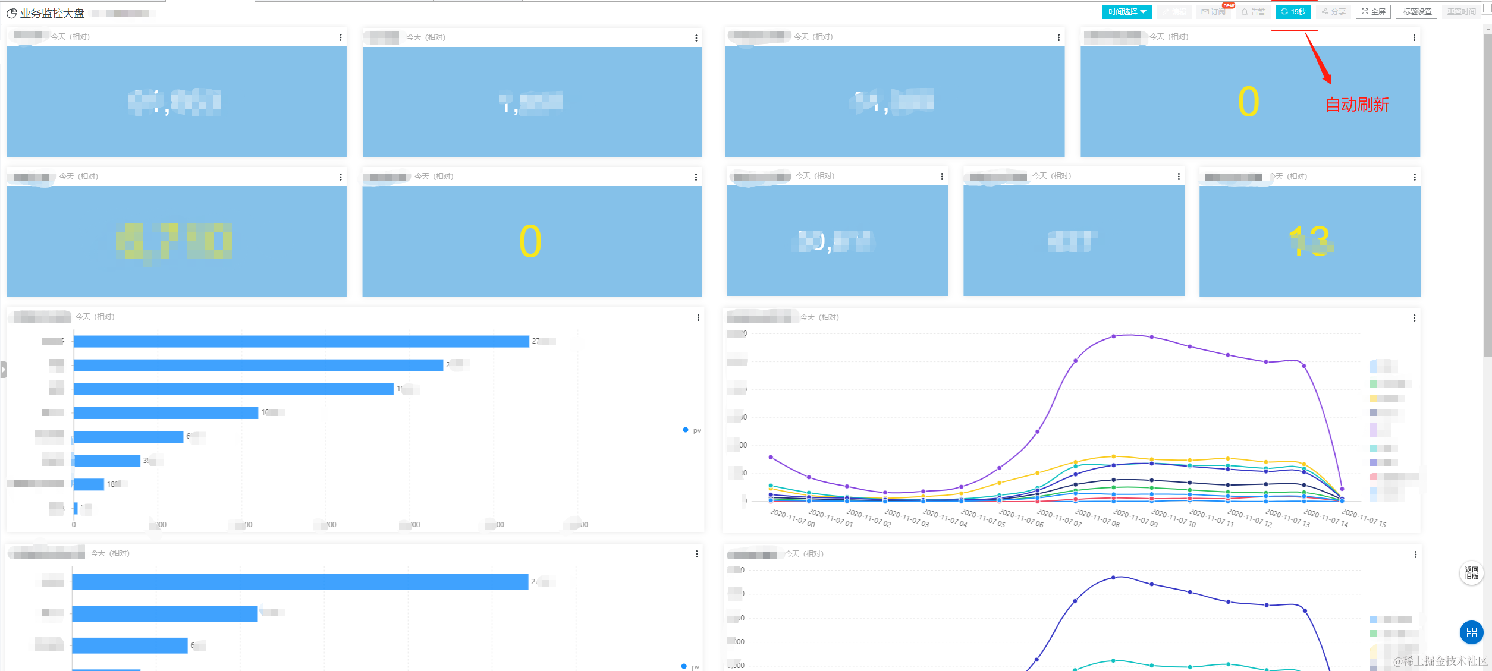Open the 时间选择 time range dropdown

coord(1126,12)
